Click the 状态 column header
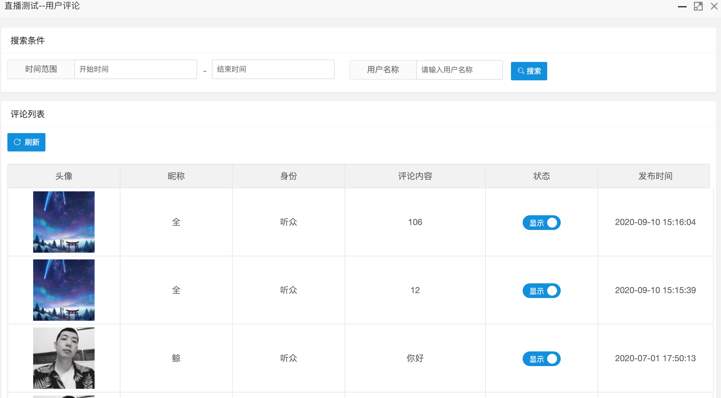The image size is (721, 398). (542, 176)
